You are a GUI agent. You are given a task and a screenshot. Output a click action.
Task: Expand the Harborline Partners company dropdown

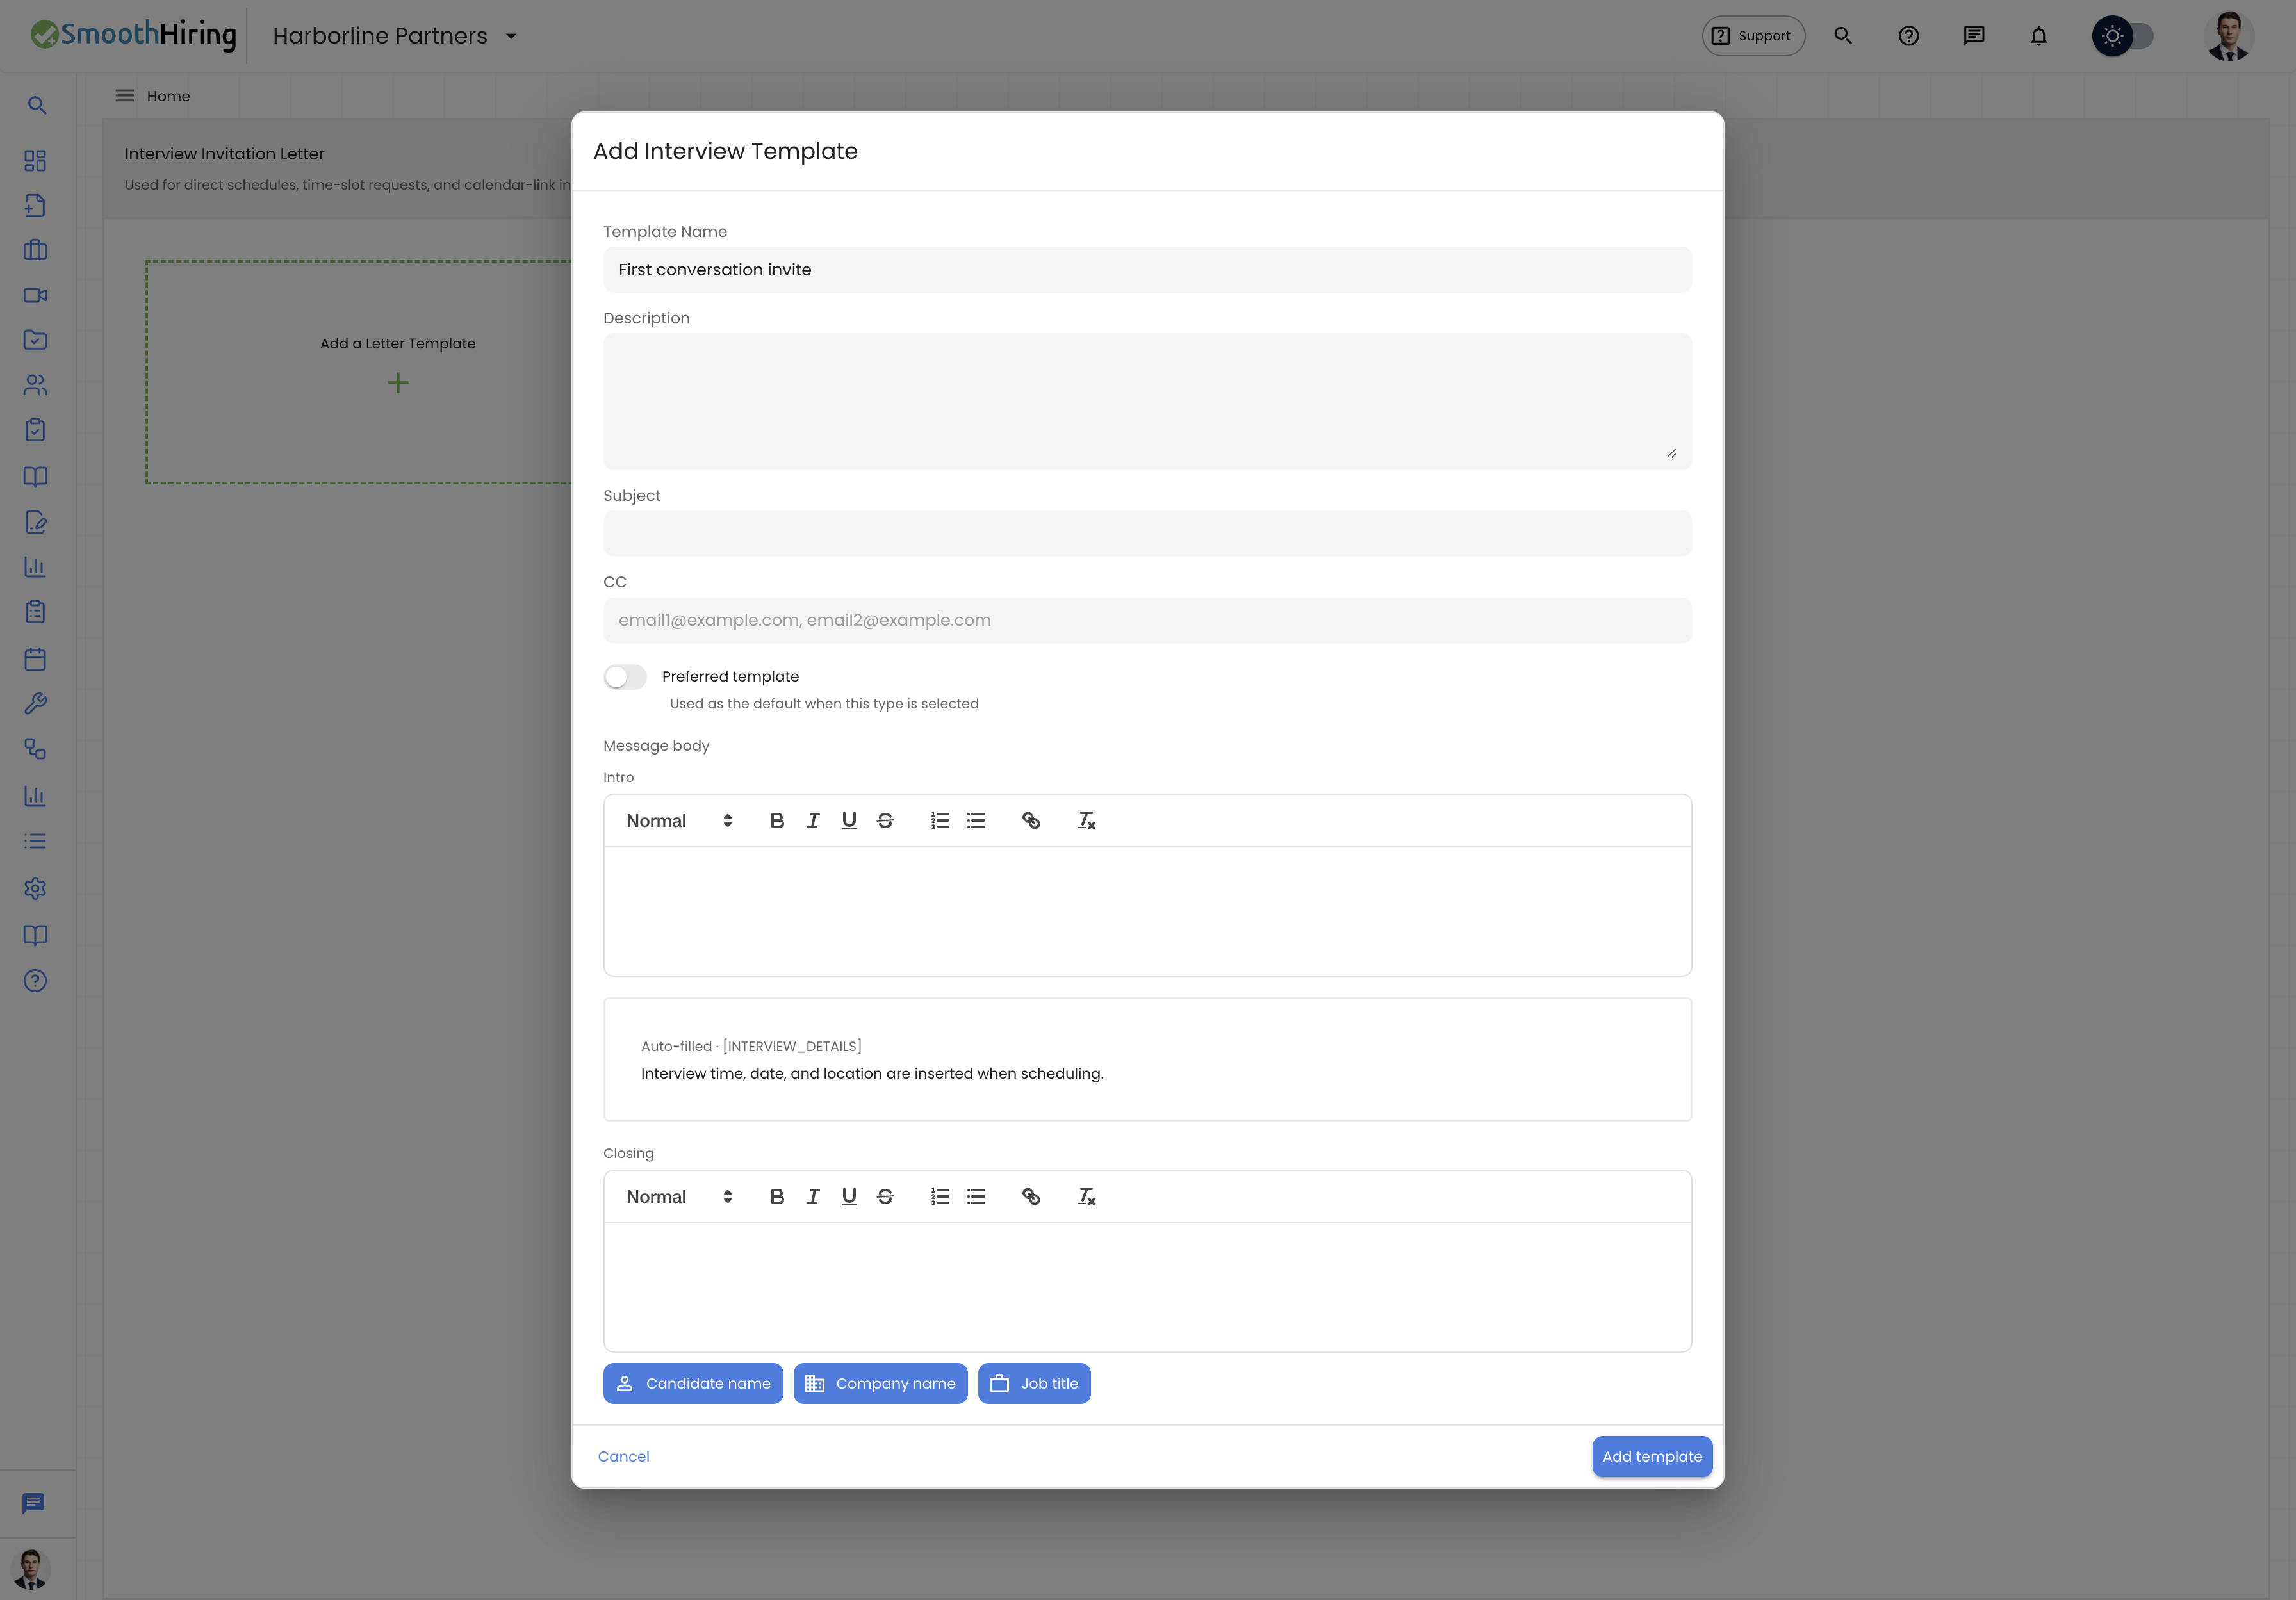click(395, 36)
